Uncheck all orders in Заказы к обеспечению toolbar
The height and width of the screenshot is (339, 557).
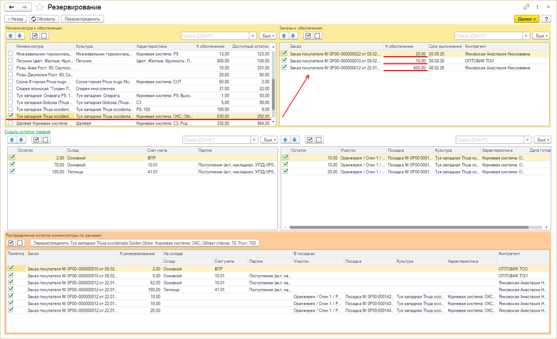tap(317, 36)
